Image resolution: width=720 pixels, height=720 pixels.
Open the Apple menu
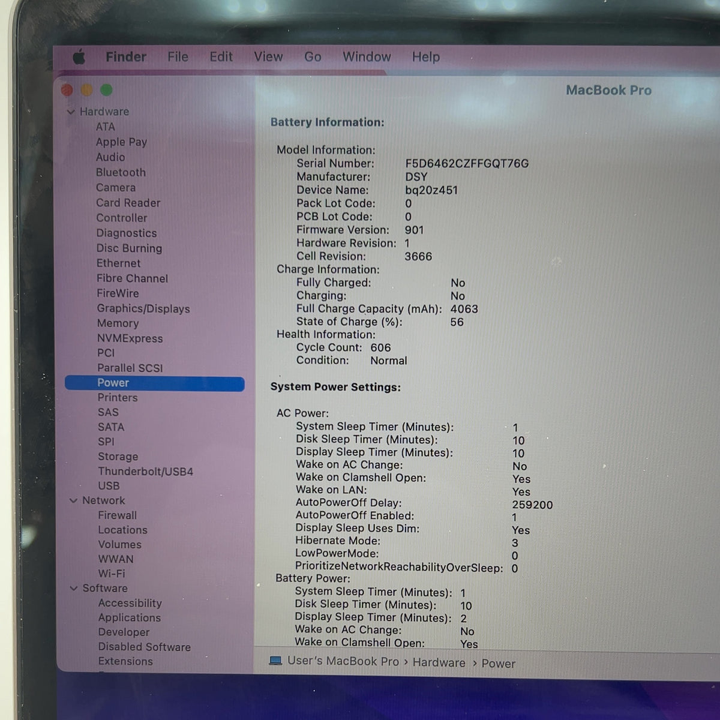click(79, 57)
